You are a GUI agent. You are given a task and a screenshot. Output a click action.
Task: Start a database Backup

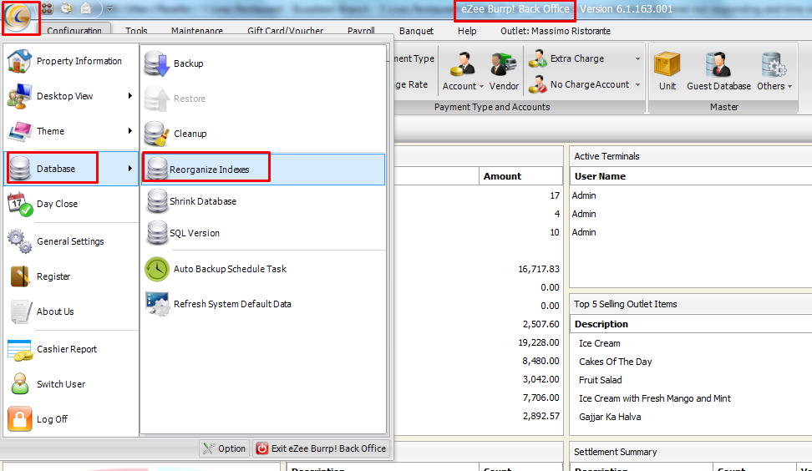pos(263,63)
